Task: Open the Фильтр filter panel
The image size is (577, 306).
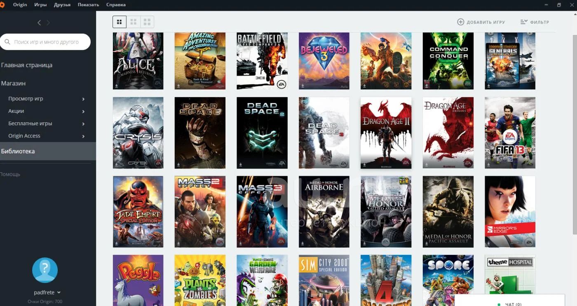Action: click(x=535, y=22)
